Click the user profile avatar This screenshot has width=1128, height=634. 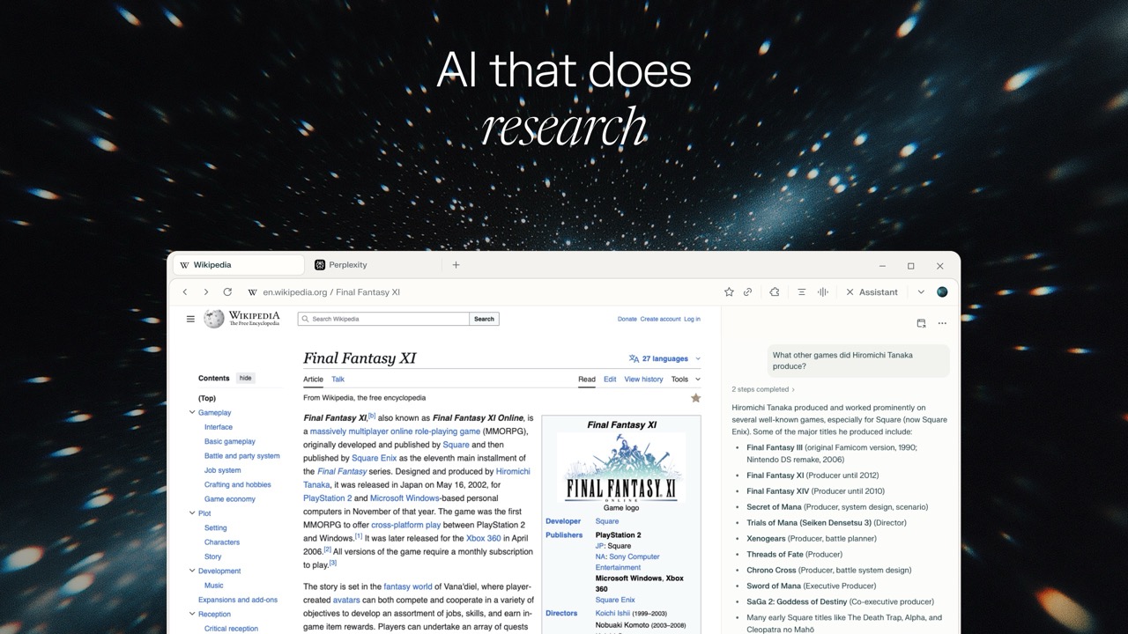coord(942,292)
